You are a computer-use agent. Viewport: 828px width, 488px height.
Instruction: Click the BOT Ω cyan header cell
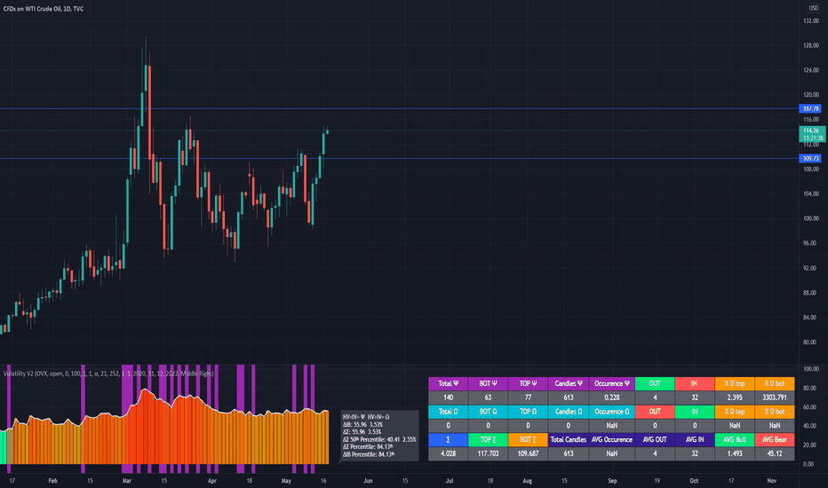coord(488,412)
